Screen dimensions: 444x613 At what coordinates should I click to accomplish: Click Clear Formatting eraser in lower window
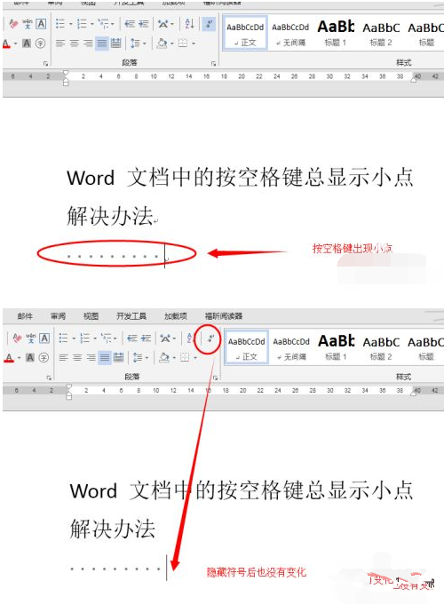(x=17, y=338)
